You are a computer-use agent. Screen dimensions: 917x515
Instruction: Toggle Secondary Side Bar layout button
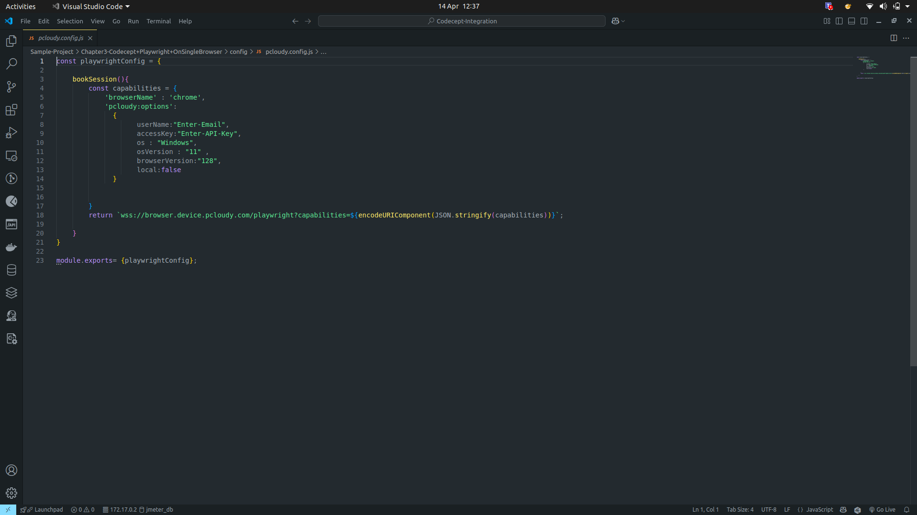[864, 21]
